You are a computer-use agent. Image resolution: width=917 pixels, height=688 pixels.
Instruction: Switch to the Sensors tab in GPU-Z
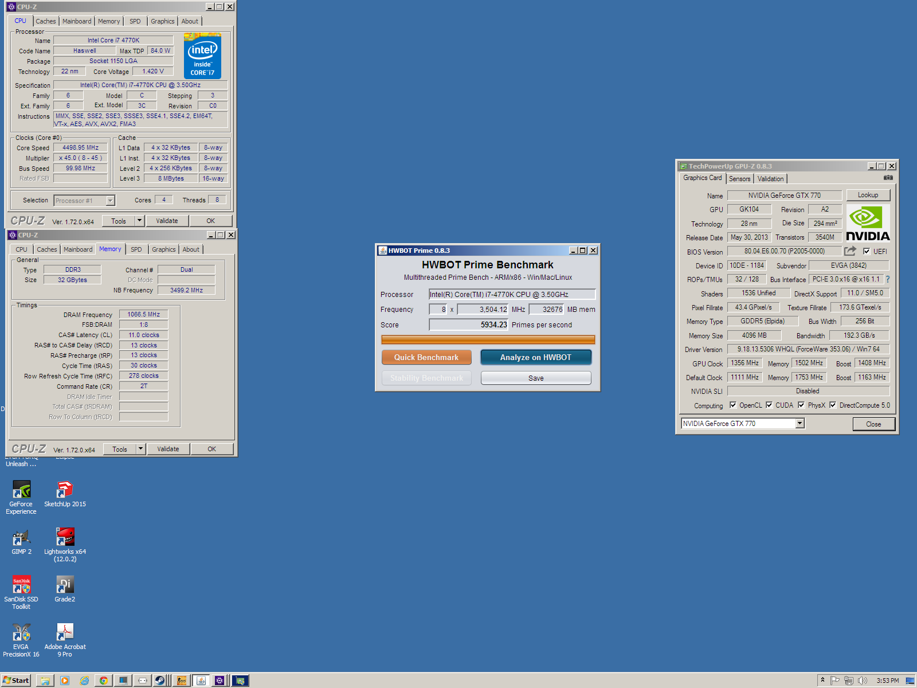[740, 179]
